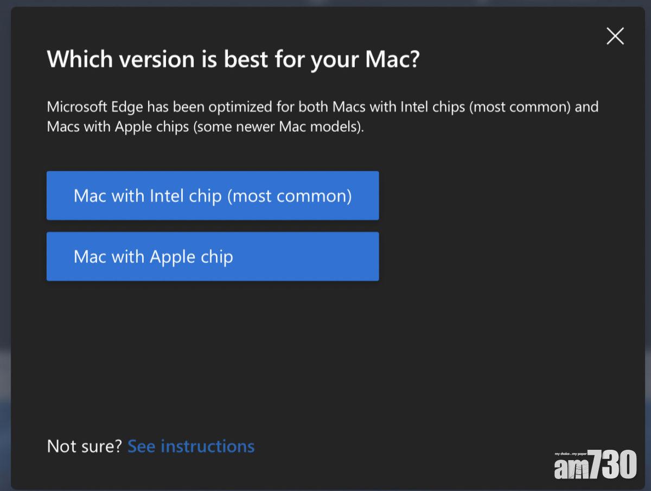Click the 'Not sure?' text

click(x=84, y=446)
